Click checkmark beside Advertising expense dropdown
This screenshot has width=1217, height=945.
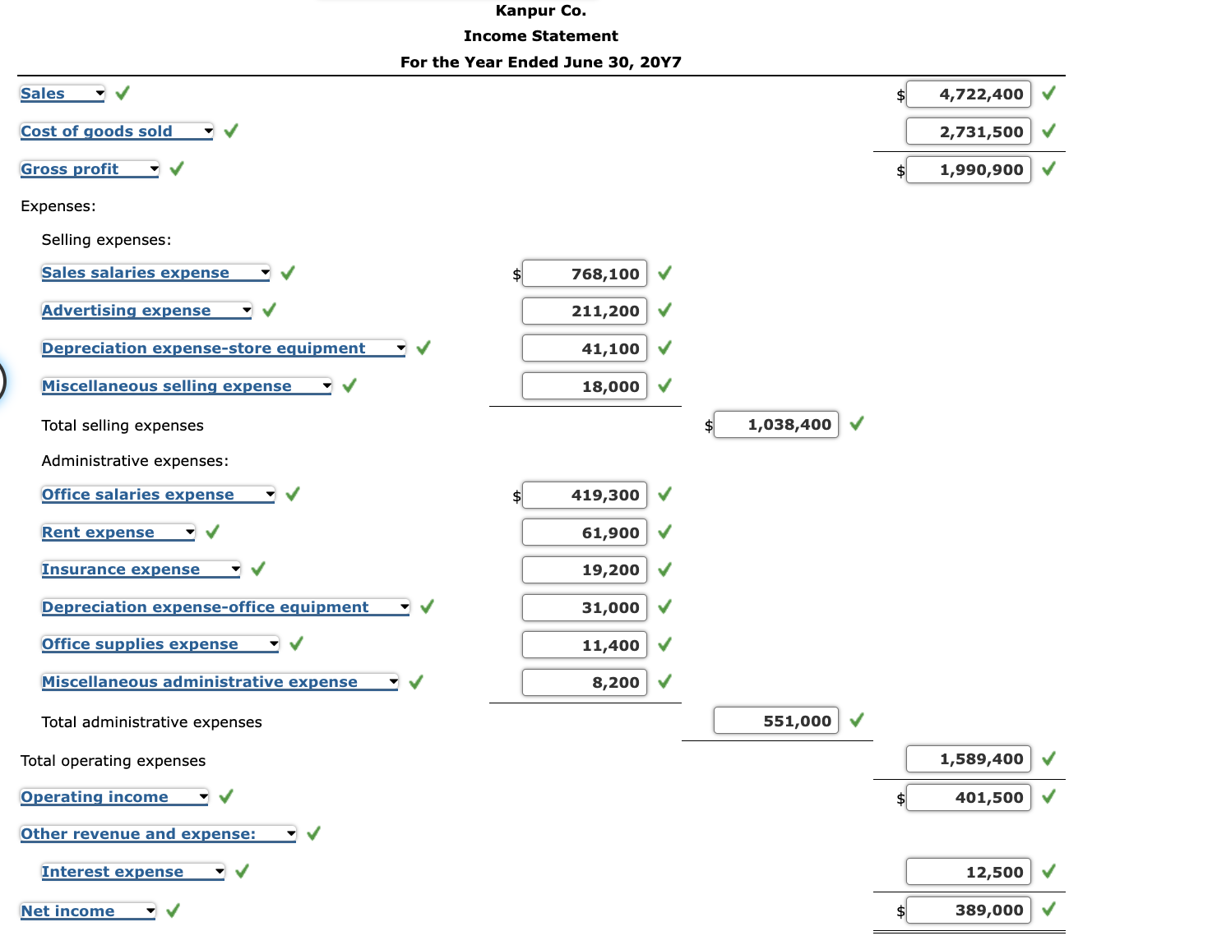tap(270, 310)
